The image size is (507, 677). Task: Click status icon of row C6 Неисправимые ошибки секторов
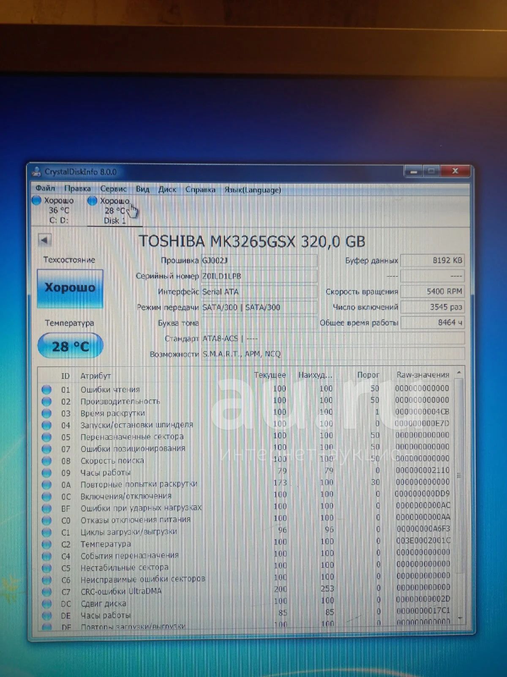(46, 580)
